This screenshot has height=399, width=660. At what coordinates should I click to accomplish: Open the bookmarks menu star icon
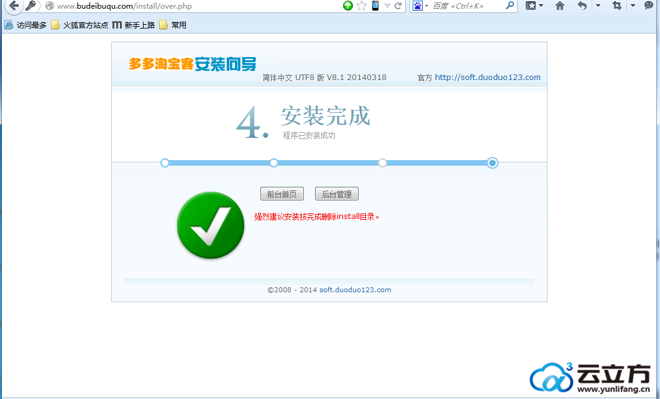point(530,6)
